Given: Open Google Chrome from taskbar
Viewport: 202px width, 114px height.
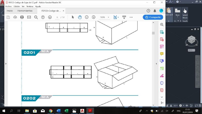Looking at the screenshot, I should pyautogui.click(x=51, y=111).
